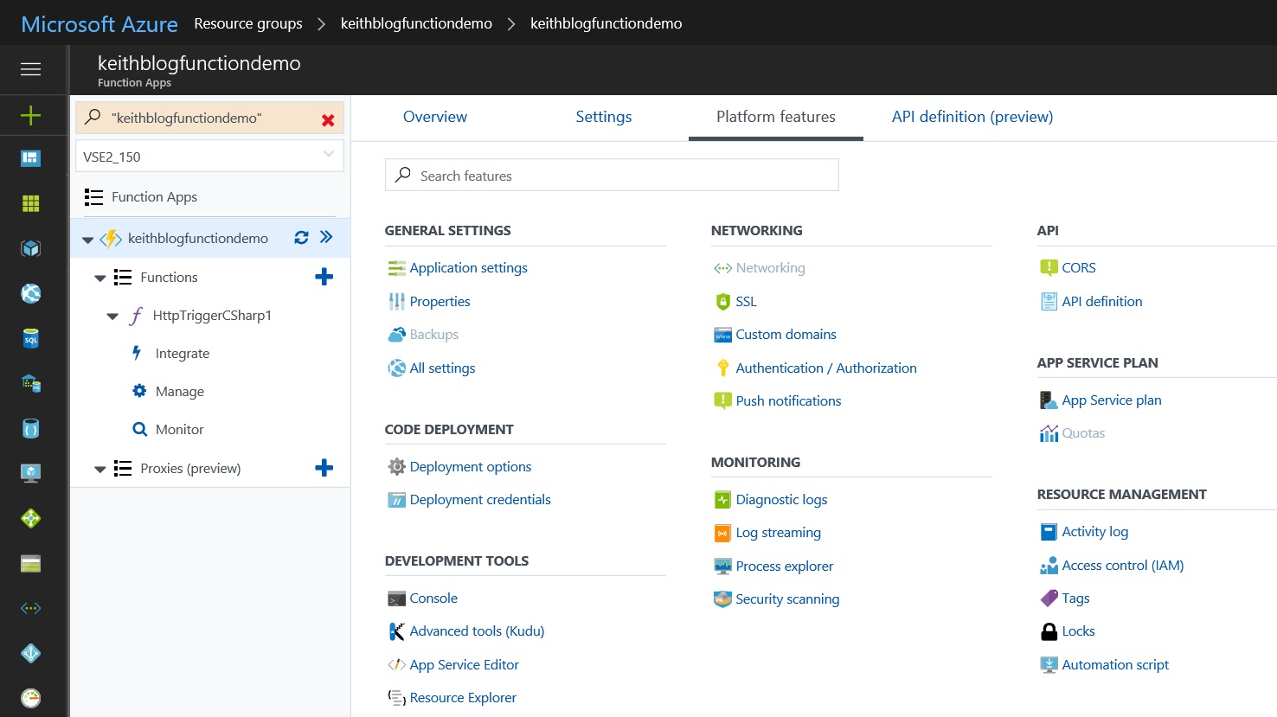
Task: Open keithblogfunctiondemo in new window via double chevron
Action: tap(324, 237)
